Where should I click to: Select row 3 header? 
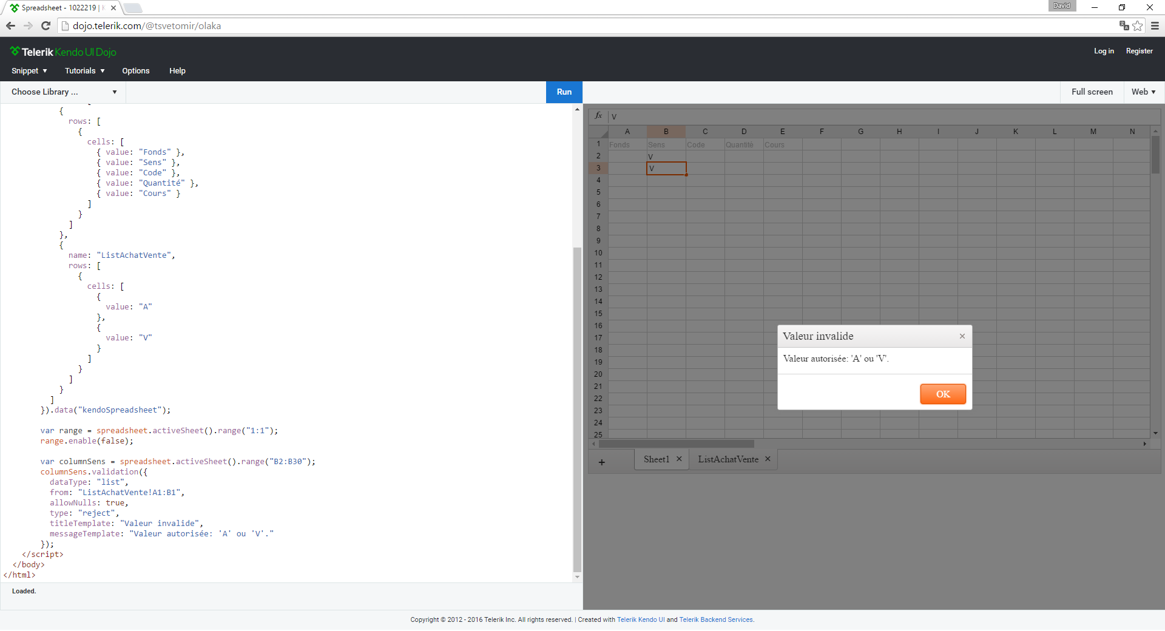(x=598, y=168)
